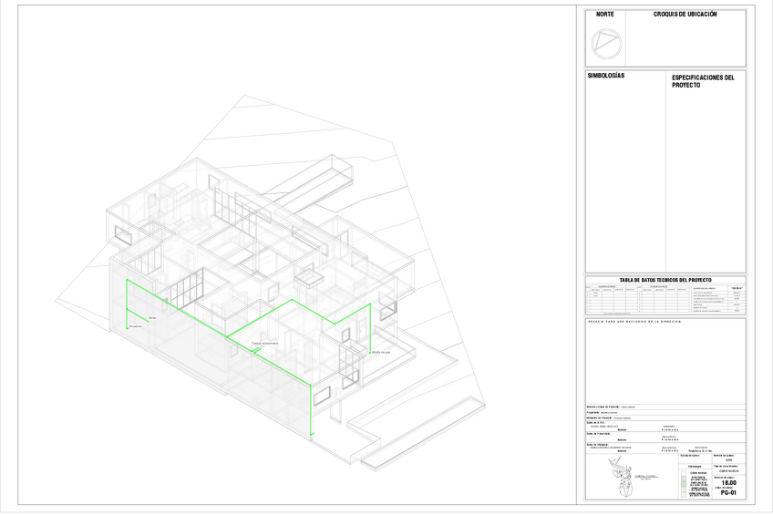
Task: Click the "Secadora" label on the drawing
Action: (x=135, y=326)
